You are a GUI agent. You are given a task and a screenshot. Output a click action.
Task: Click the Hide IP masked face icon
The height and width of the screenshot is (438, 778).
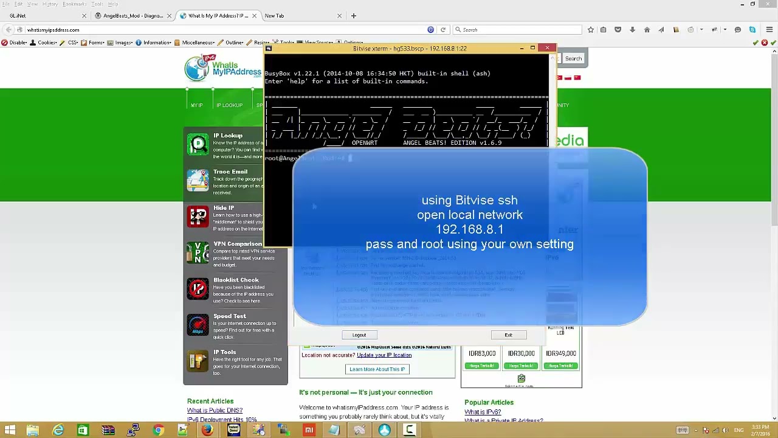point(198,217)
